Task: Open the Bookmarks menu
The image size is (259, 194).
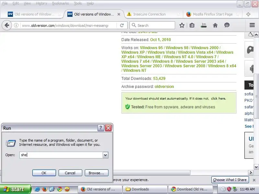Action: (x=61, y=3)
